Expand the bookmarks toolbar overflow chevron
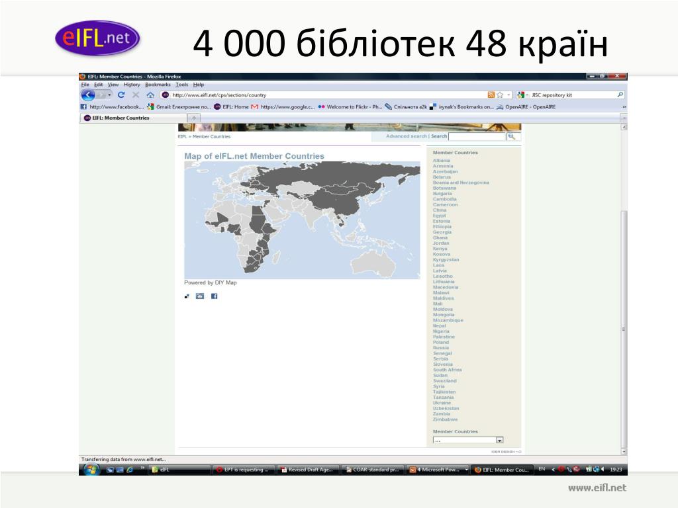The width and height of the screenshot is (678, 508). [624, 106]
